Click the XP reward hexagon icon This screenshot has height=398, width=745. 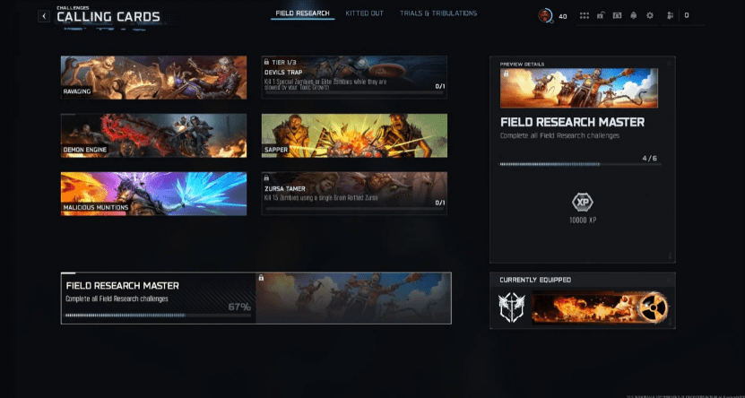coord(583,202)
